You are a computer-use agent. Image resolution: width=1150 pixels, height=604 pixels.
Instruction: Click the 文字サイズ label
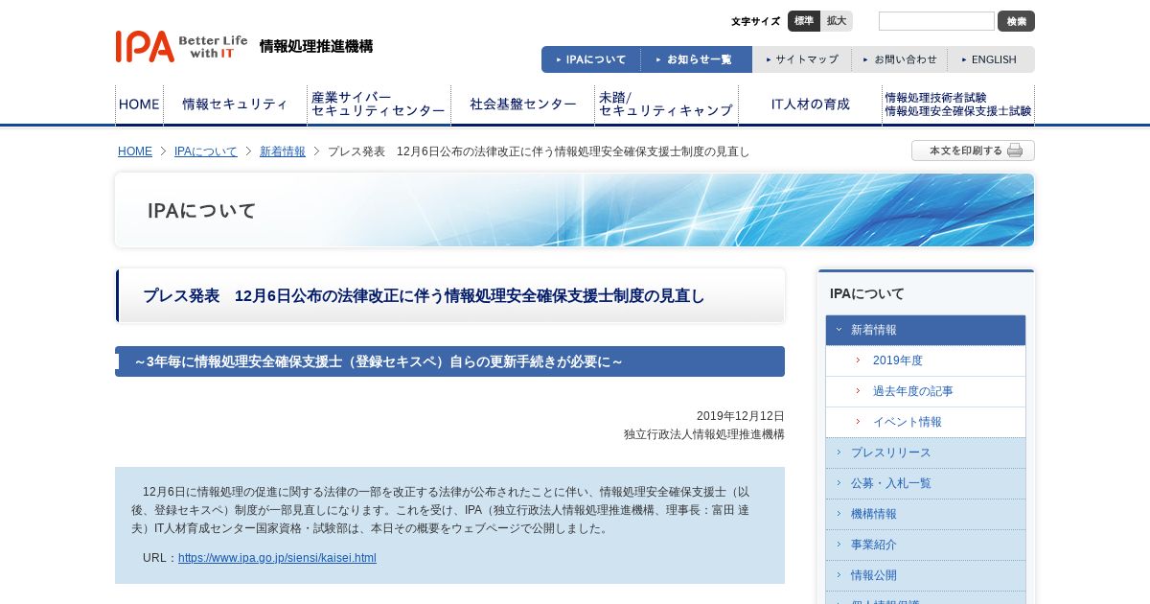[756, 21]
